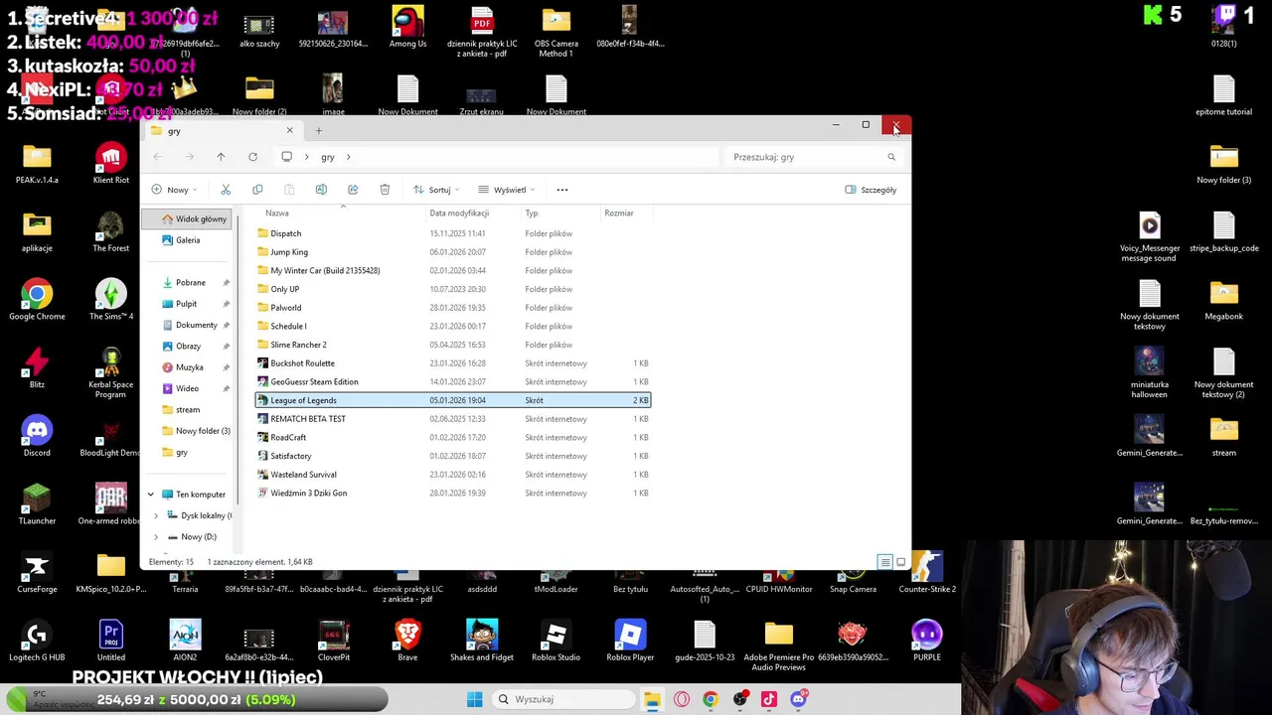Viewport: 1272px width, 715px height.
Task: Select the Roblox Studio desktop icon
Action: pyautogui.click(x=556, y=641)
